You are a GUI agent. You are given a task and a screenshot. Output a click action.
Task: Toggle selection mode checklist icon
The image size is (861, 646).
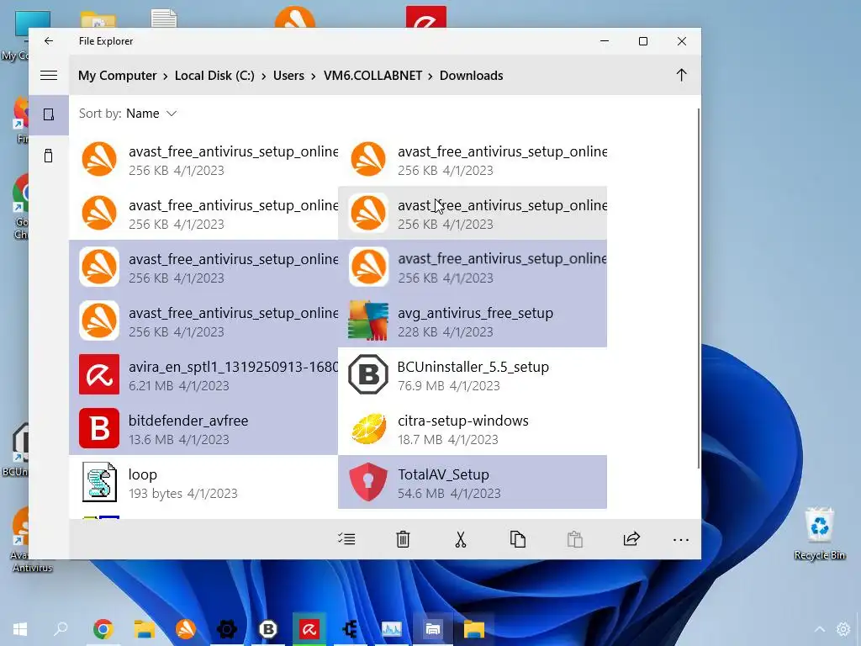[346, 539]
